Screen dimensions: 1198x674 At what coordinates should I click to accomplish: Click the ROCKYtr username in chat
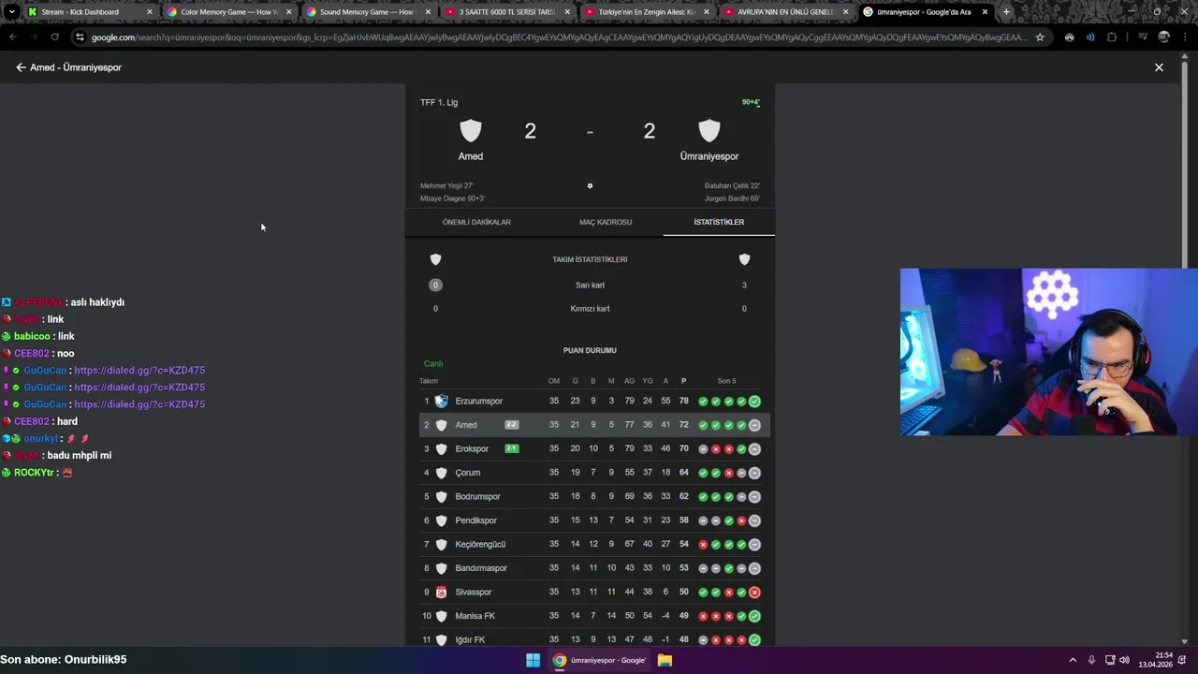33,473
